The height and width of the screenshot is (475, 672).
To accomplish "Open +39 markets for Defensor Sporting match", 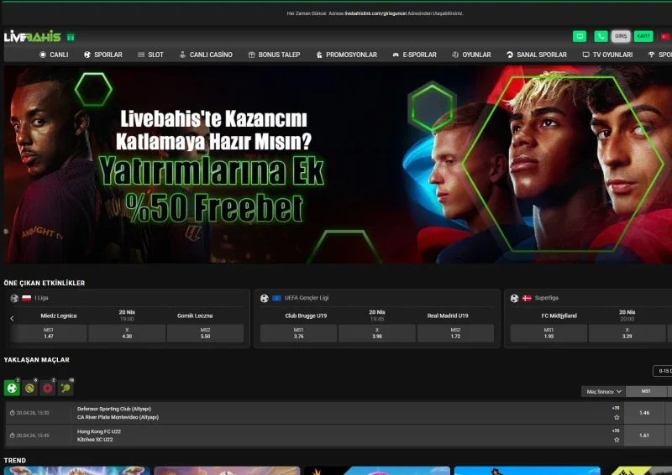I will pyautogui.click(x=616, y=408).
